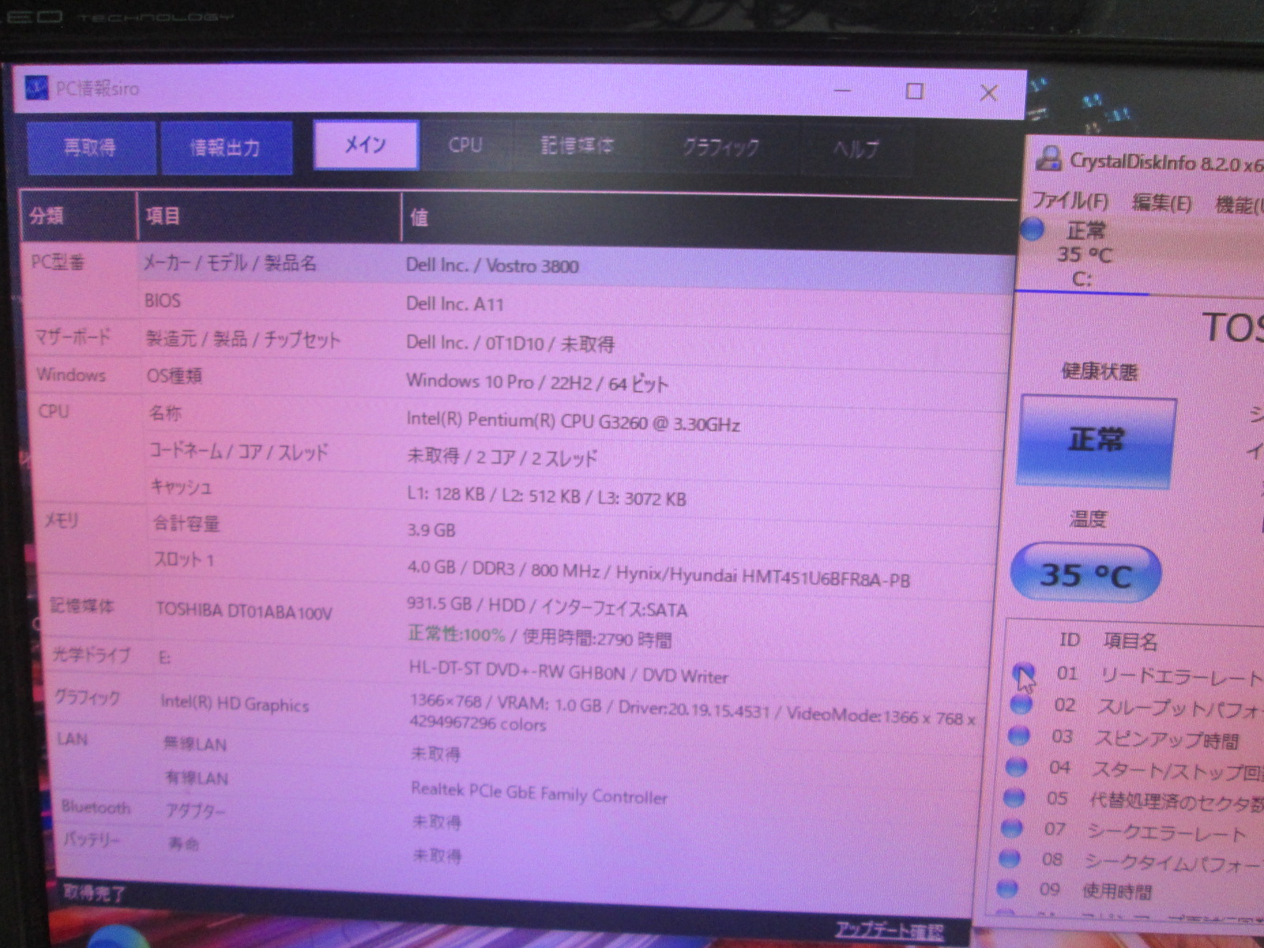Select the 'TOSHIBA DT01ABA100V' item cell

click(x=244, y=611)
